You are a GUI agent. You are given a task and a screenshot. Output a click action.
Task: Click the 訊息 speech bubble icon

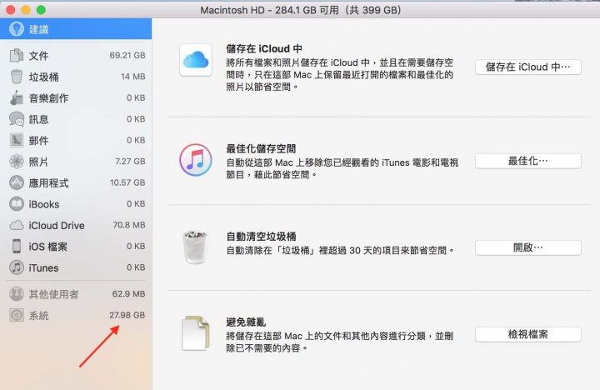(x=17, y=119)
